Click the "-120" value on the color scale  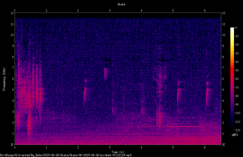(237, 130)
